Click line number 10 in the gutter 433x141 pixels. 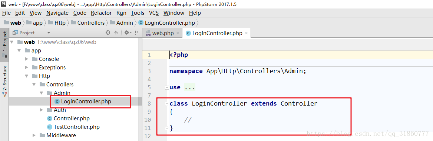[148, 120]
